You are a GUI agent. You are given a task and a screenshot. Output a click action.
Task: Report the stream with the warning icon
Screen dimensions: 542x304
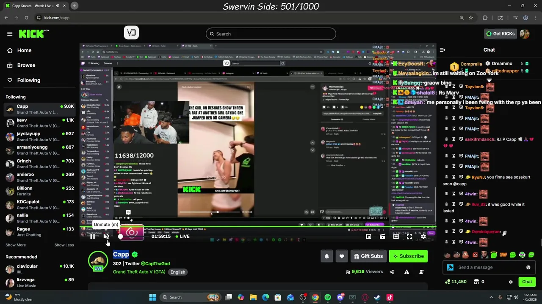[406, 272]
